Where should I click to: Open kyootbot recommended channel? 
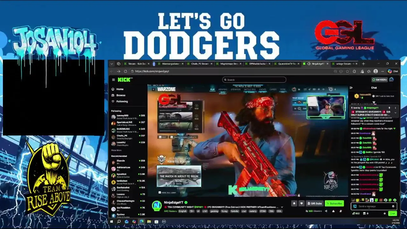128,175
